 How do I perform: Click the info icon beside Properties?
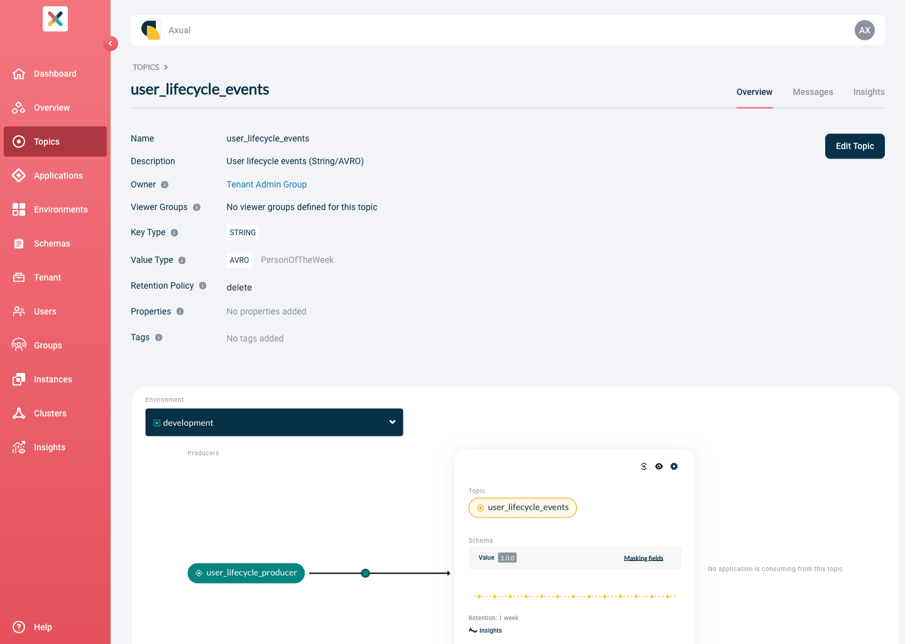tap(180, 311)
